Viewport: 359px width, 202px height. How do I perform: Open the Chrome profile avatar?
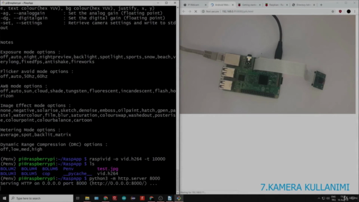pos(348,11)
